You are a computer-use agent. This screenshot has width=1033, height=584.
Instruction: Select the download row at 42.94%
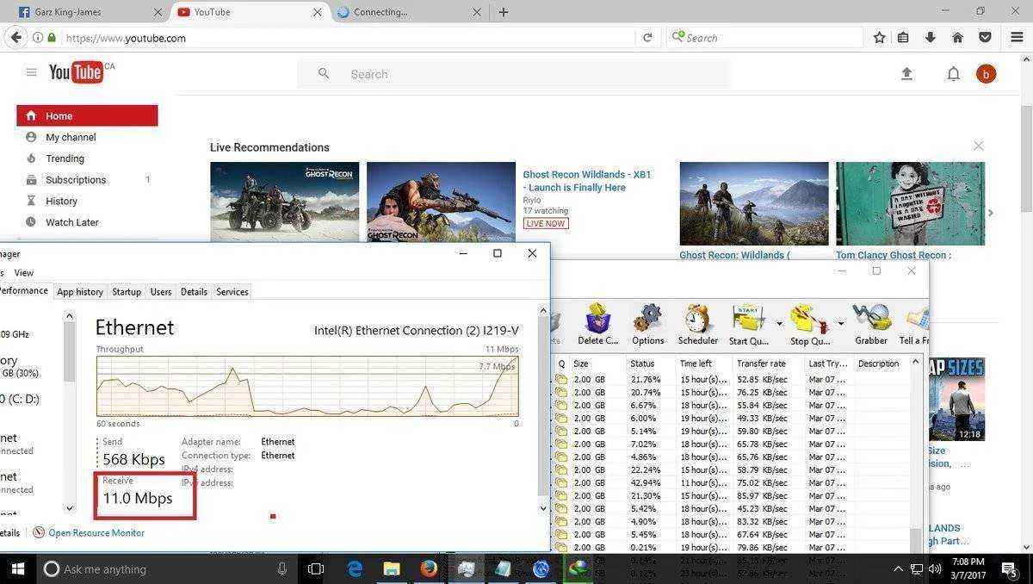point(732,483)
